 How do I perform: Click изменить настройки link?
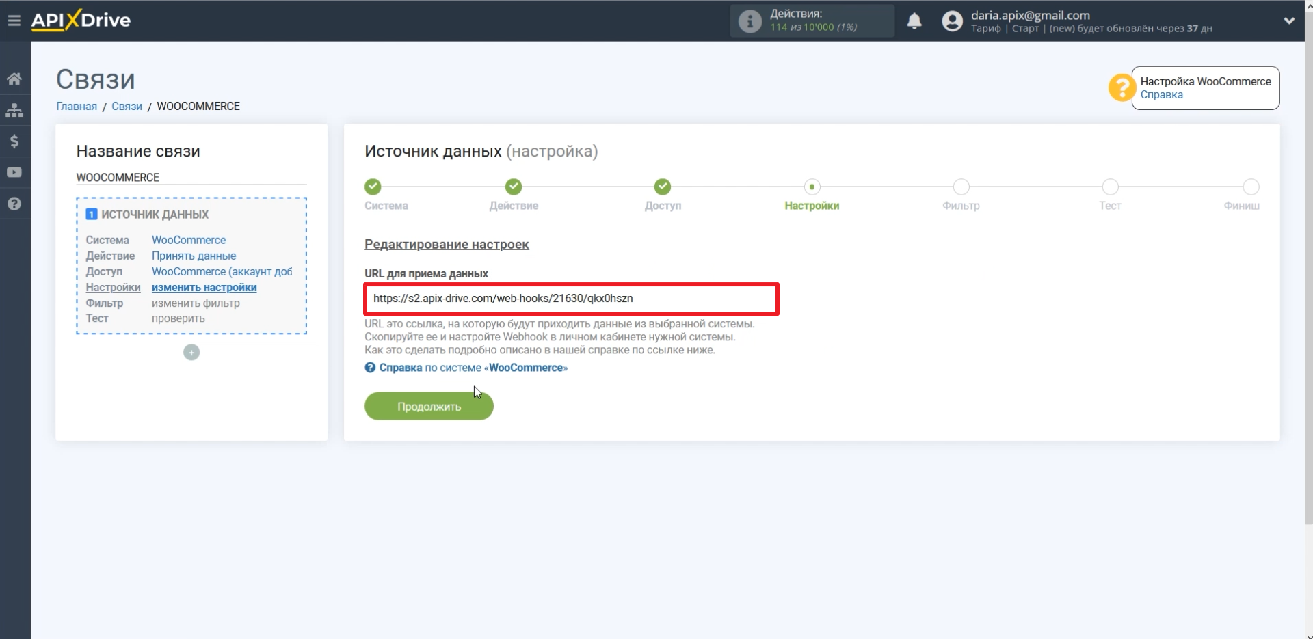pos(204,287)
